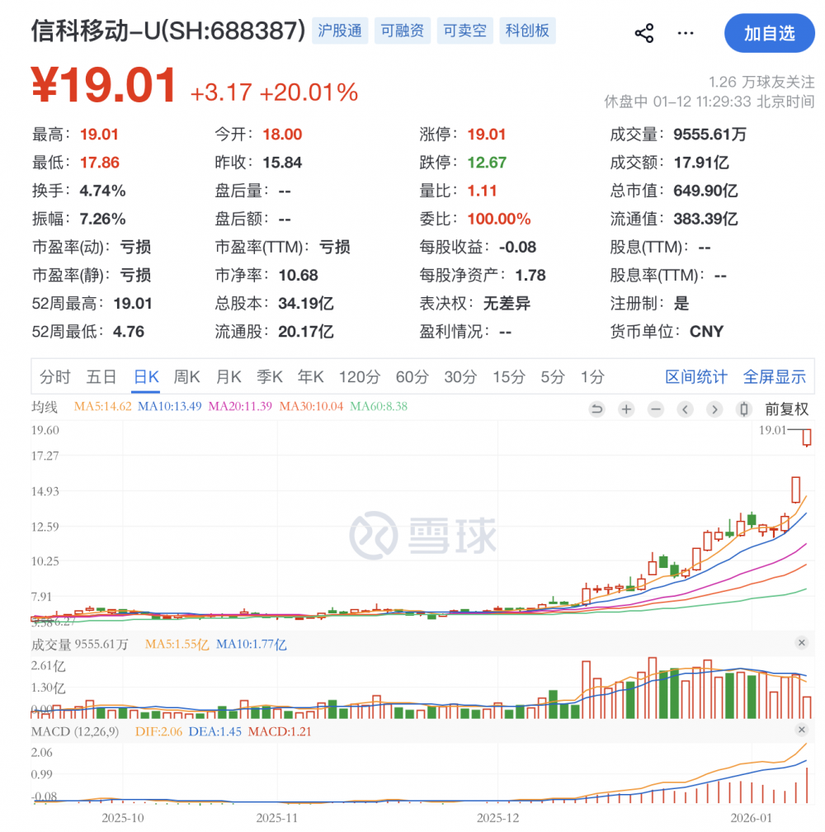Image resolution: width=825 pixels, height=832 pixels.
Task: Switch to the 周K weekly chart tab
Action: click(x=187, y=377)
